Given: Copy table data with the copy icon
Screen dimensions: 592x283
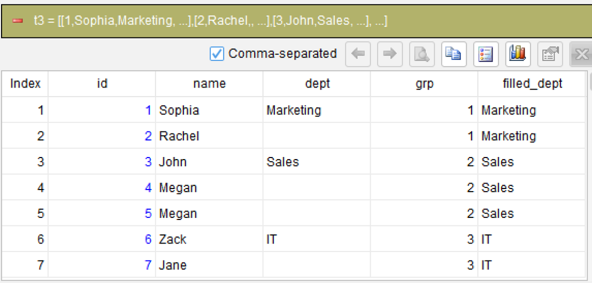Looking at the screenshot, I should tap(454, 54).
